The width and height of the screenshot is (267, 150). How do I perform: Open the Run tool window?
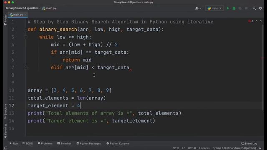(x=14, y=143)
